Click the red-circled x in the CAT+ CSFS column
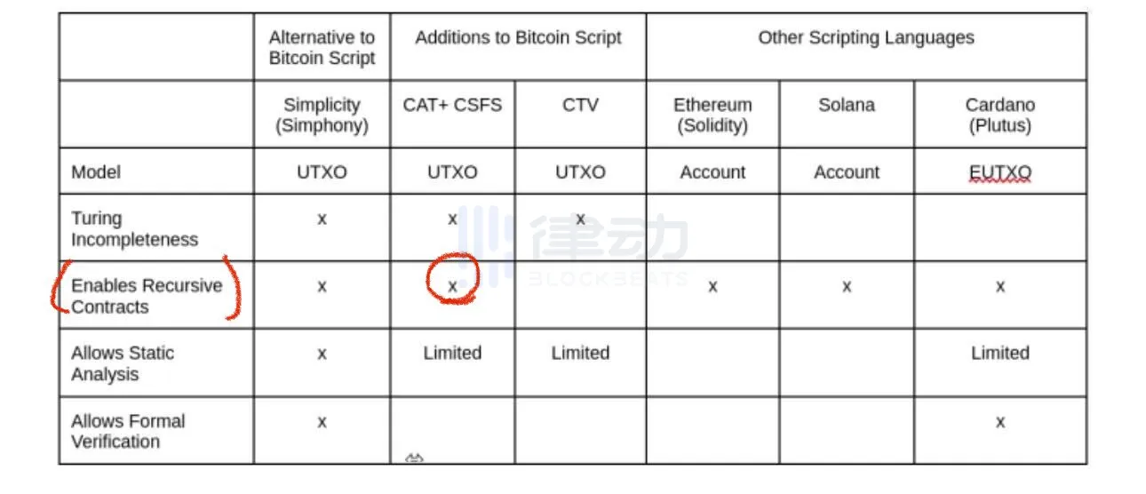Screen dimensions: 1146x494 coord(452,286)
